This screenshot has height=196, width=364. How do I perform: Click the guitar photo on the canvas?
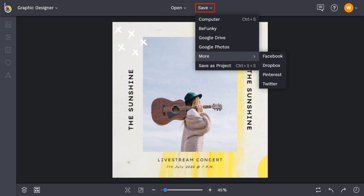[190, 94]
